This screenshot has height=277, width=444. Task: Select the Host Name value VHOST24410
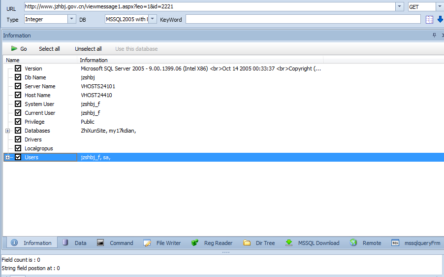pos(96,95)
